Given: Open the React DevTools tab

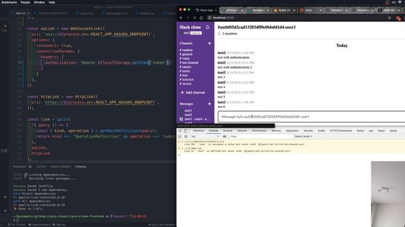Looking at the screenshot, I should [381, 131].
